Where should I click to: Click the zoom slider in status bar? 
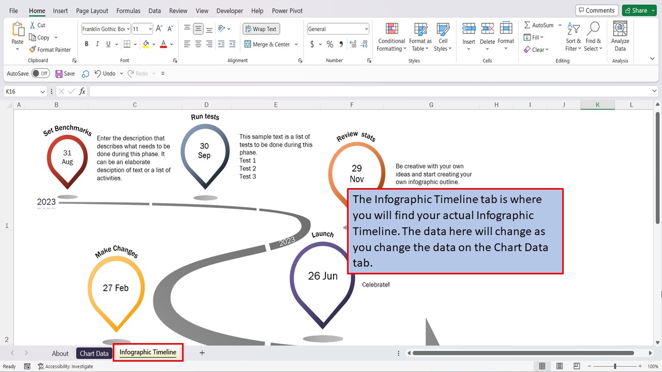614,366
